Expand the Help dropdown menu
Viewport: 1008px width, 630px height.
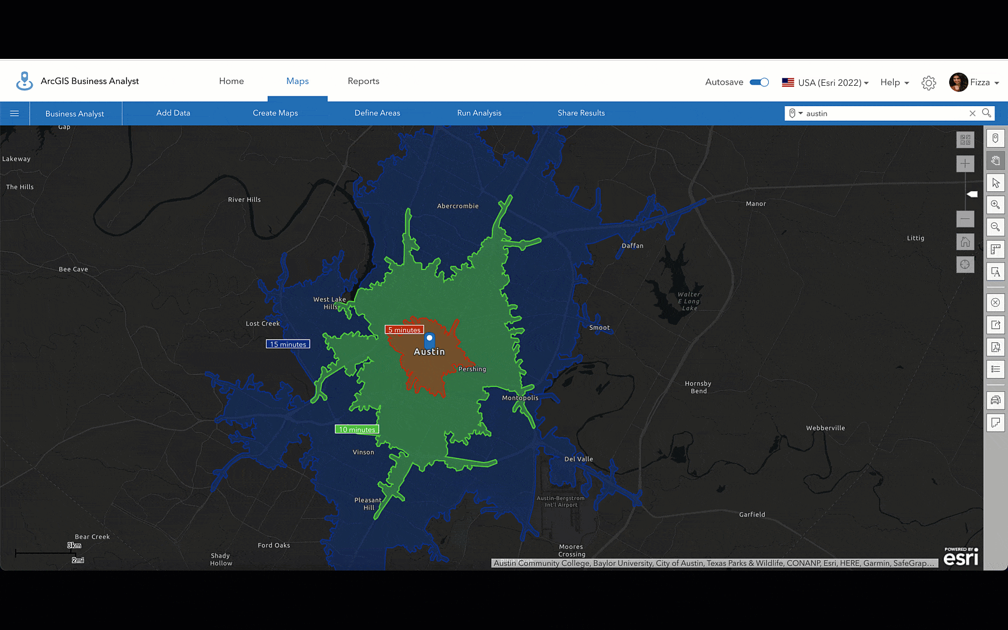pos(895,83)
